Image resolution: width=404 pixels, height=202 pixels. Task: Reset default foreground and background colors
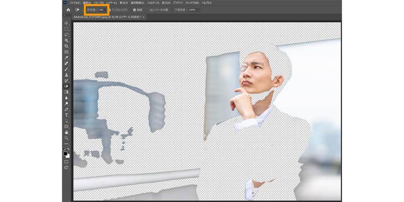(x=65, y=149)
